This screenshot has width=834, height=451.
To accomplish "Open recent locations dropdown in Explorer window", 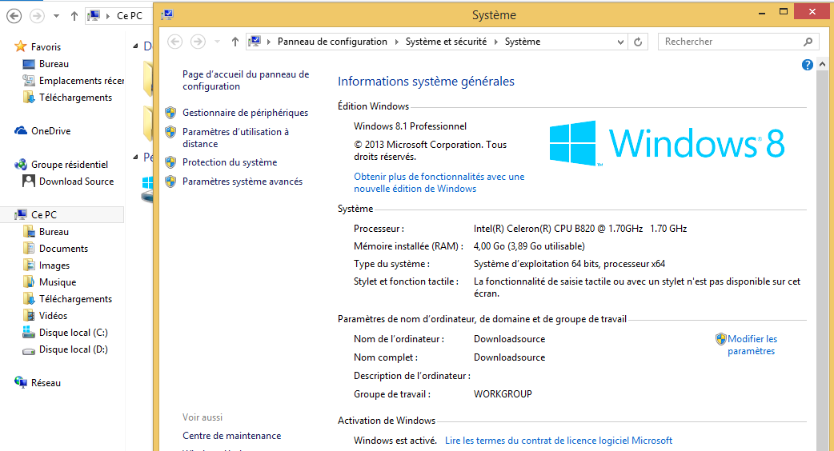I will 56,16.
